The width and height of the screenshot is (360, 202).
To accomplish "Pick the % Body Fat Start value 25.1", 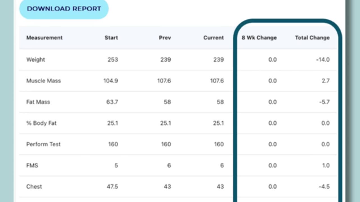I will coord(113,123).
